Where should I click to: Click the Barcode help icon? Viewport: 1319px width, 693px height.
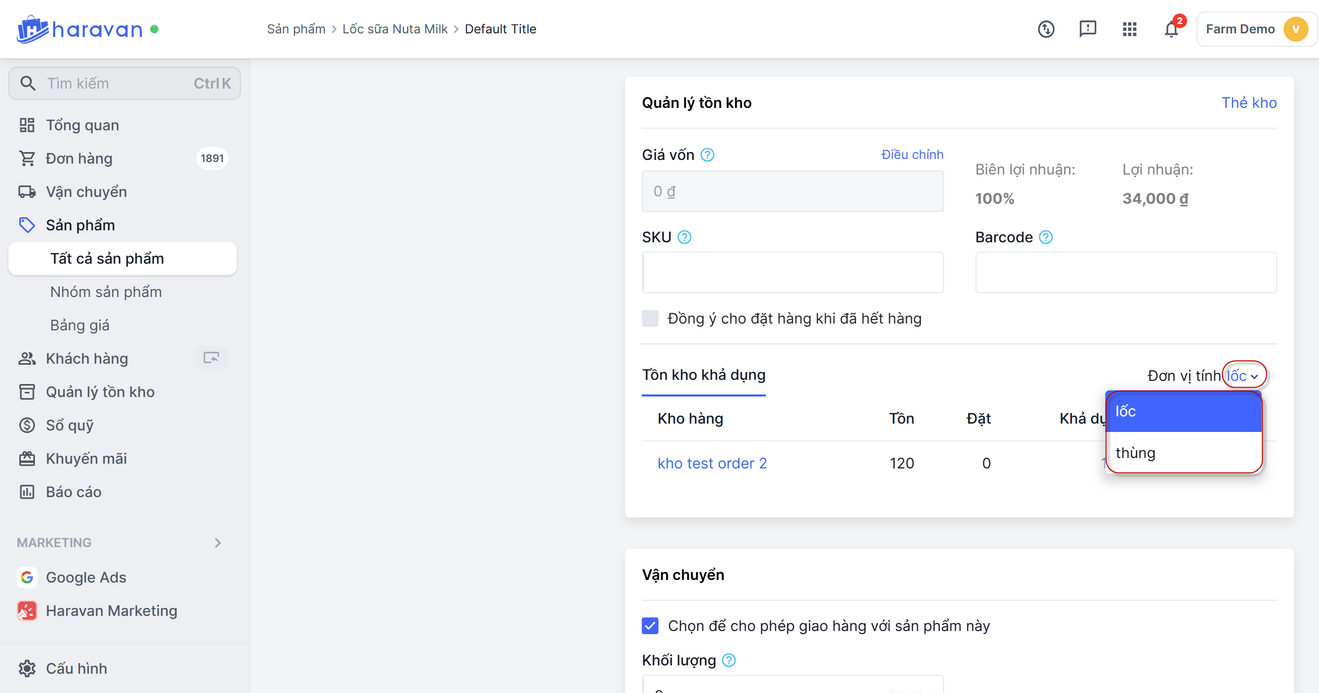point(1046,238)
